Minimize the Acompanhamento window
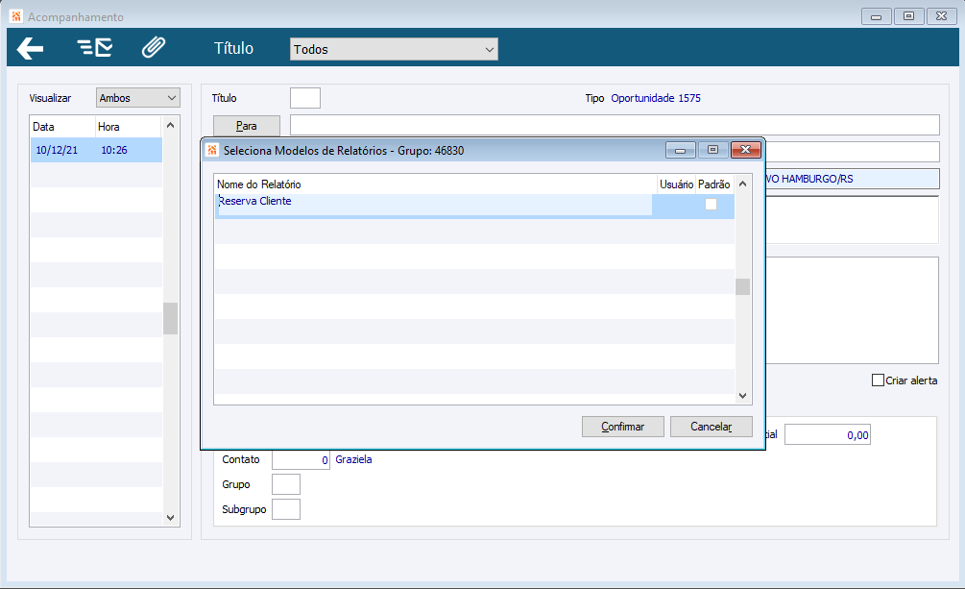965x589 pixels. tap(877, 16)
